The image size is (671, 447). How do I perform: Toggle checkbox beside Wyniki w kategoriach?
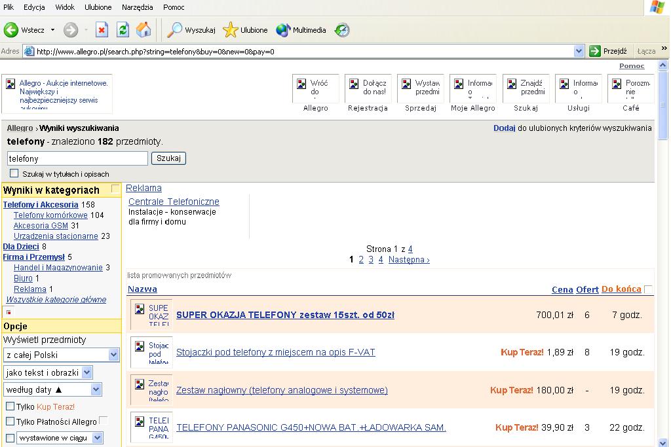point(115,188)
